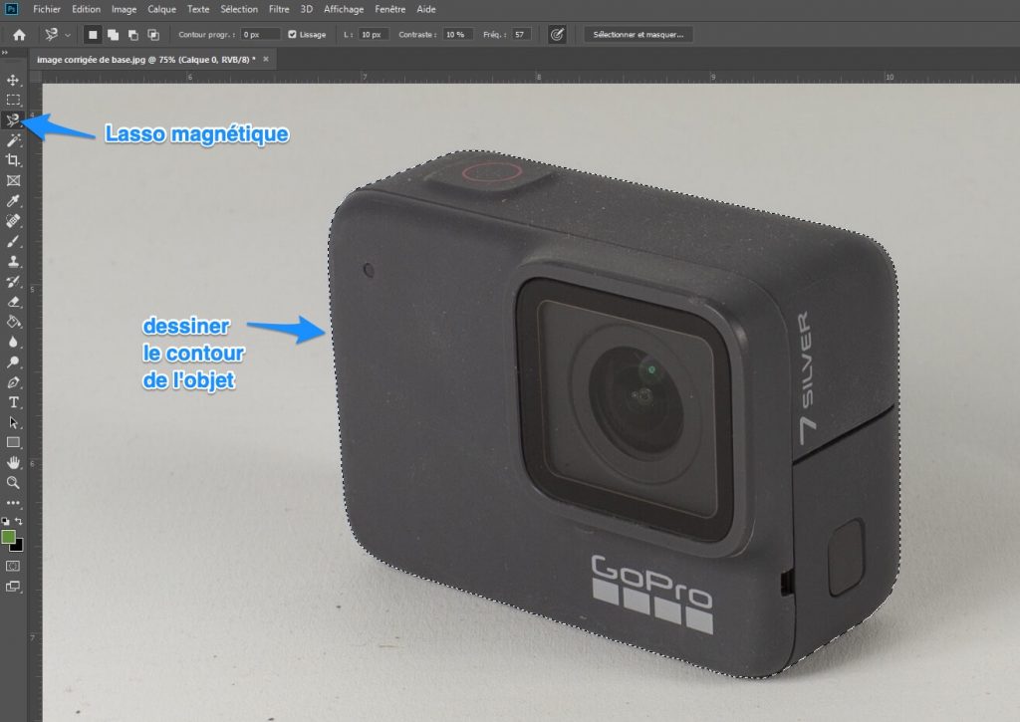The width and height of the screenshot is (1020, 722).
Task: Choose Subtract from selection mode
Action: click(133, 35)
